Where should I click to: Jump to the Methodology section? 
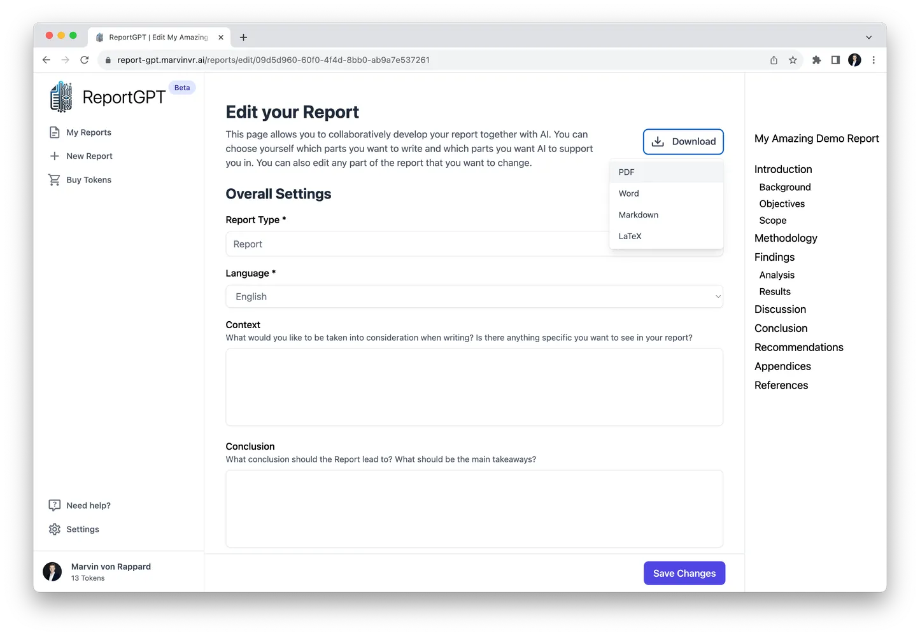(786, 238)
